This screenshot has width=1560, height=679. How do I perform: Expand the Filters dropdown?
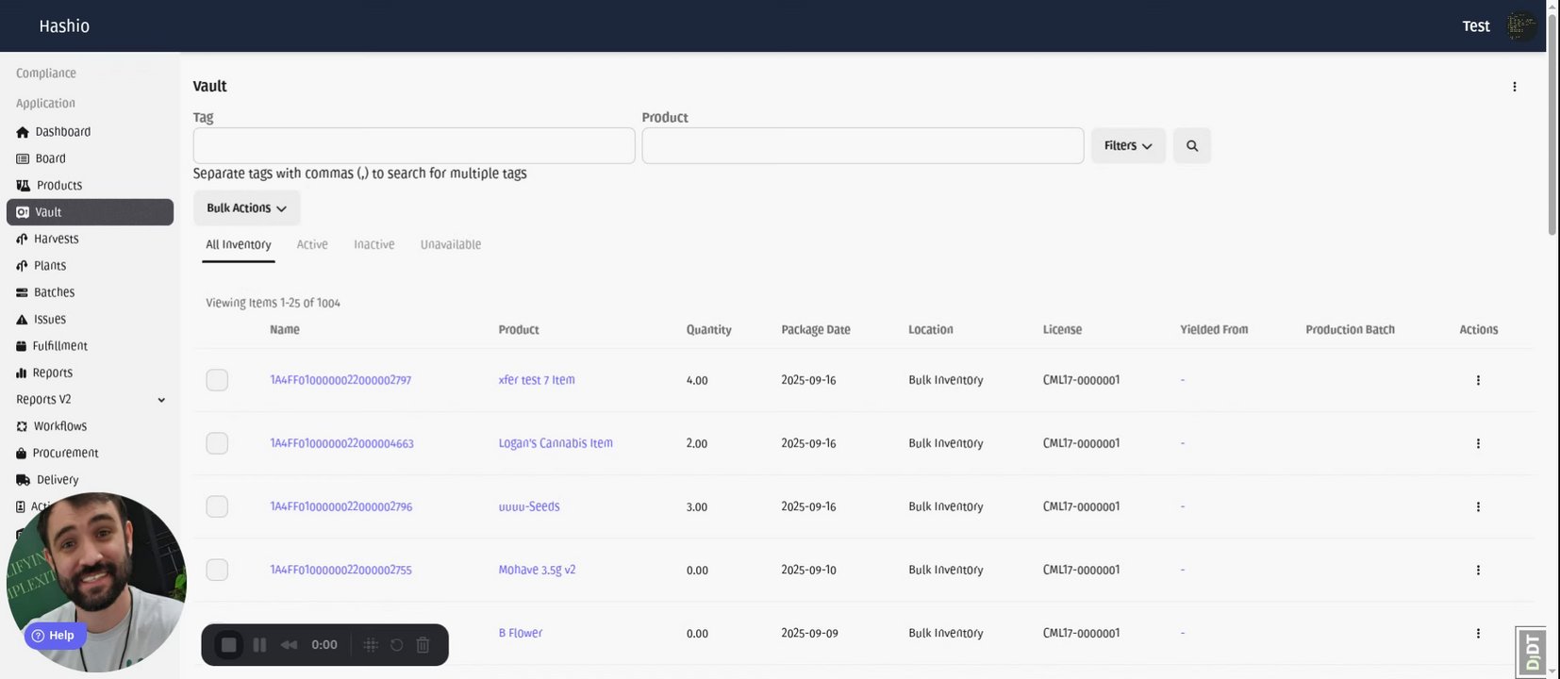[1128, 146]
